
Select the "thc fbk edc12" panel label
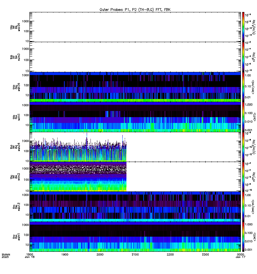16,207
